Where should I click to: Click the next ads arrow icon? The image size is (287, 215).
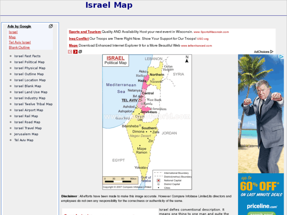pyautogui.click(x=75, y=52)
